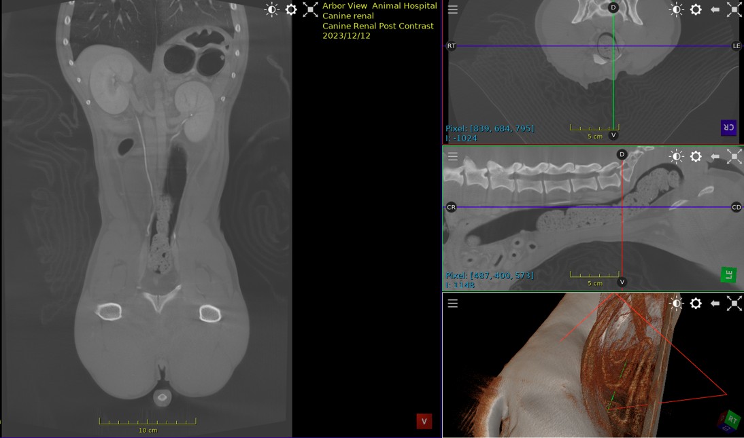
Task: Click the back arrow in axial view
Action: (x=715, y=10)
